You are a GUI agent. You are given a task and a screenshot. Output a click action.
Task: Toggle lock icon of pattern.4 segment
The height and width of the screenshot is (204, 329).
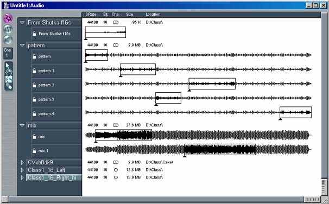click(34, 114)
